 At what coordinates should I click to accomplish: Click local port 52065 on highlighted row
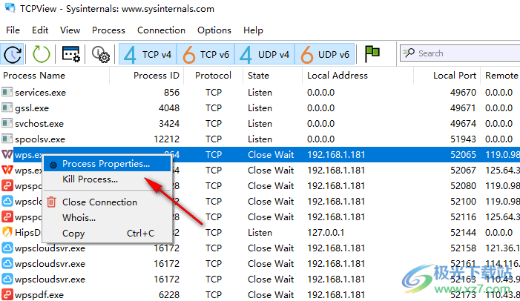tap(463, 155)
